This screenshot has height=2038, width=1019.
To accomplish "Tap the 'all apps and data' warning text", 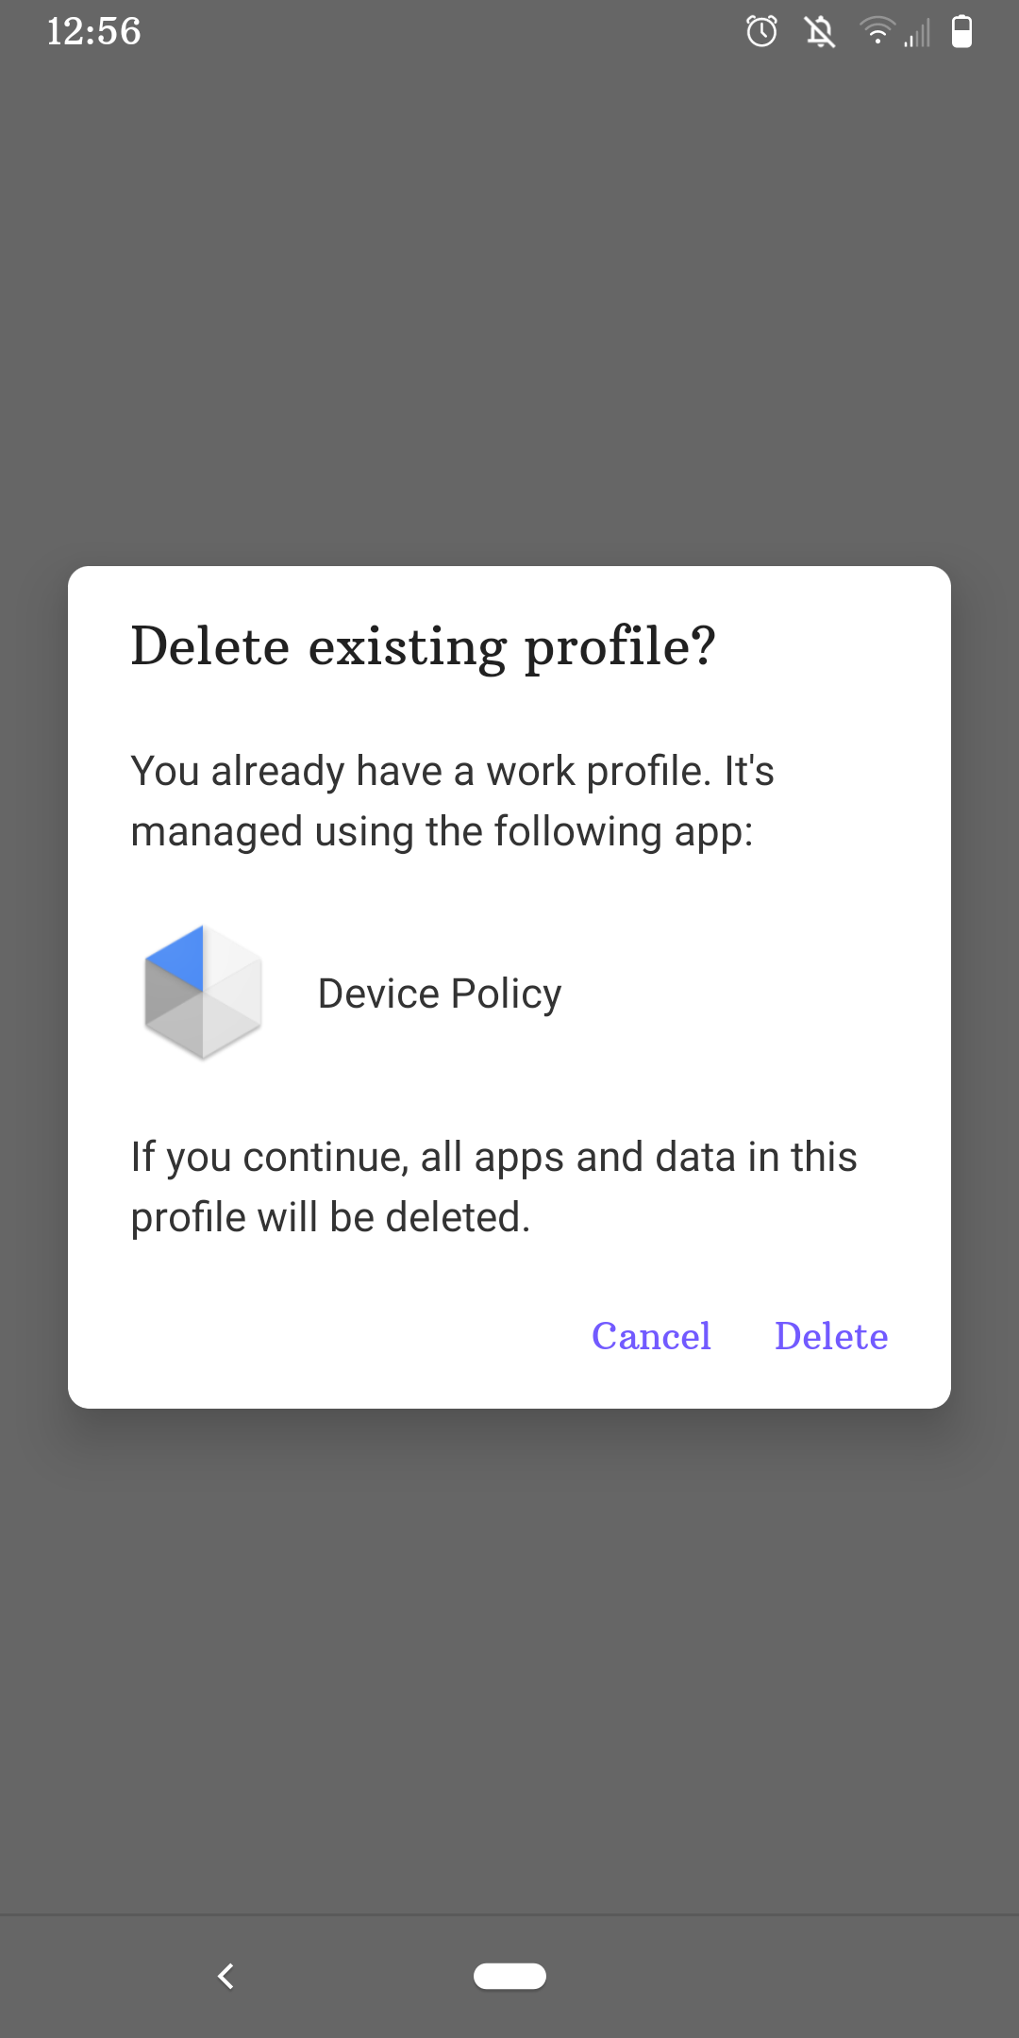I will (493, 1157).
